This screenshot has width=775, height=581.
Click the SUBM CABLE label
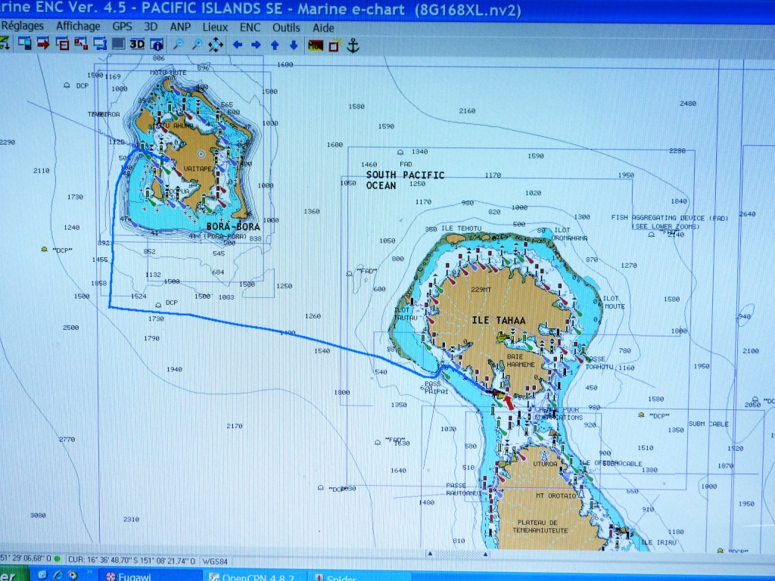708,424
